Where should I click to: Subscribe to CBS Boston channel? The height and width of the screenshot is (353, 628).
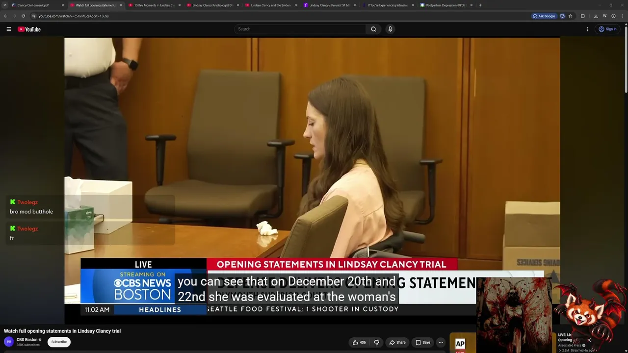(x=59, y=342)
